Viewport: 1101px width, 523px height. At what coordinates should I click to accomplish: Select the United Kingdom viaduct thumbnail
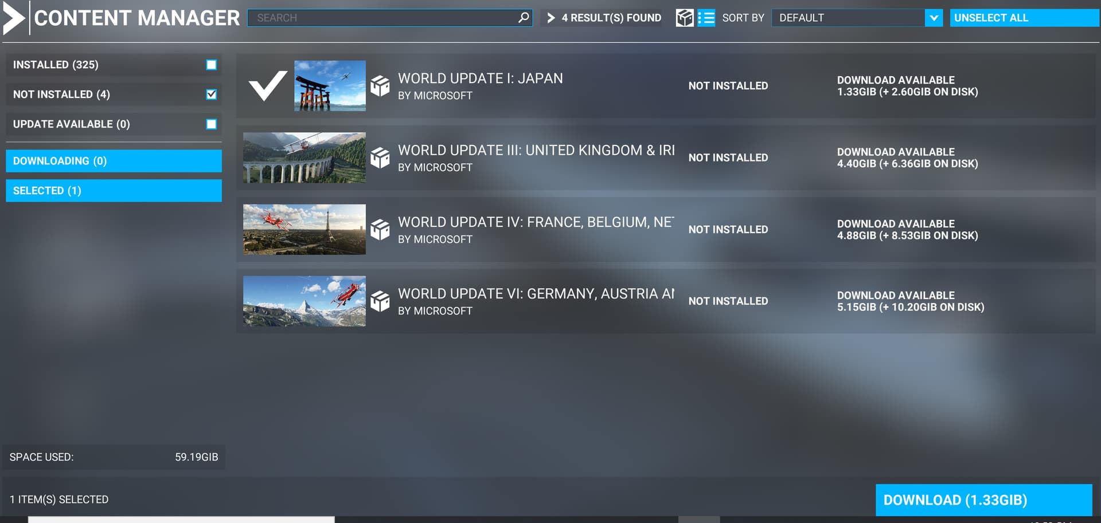pyautogui.click(x=304, y=158)
